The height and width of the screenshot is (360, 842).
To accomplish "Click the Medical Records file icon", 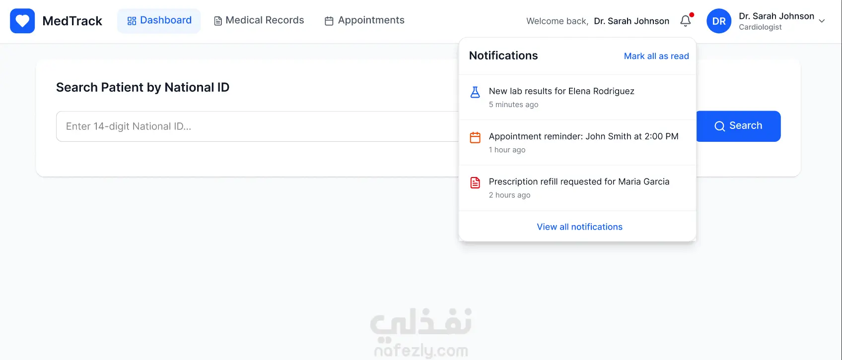I will (x=218, y=21).
